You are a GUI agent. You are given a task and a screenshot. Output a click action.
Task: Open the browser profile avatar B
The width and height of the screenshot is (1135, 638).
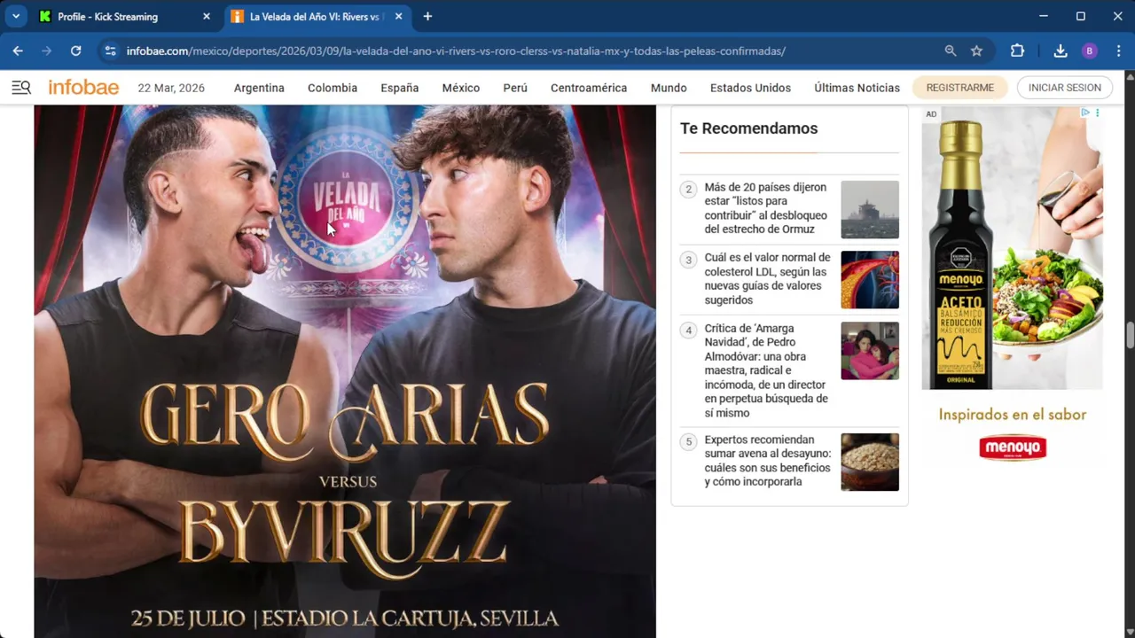pyautogui.click(x=1090, y=51)
